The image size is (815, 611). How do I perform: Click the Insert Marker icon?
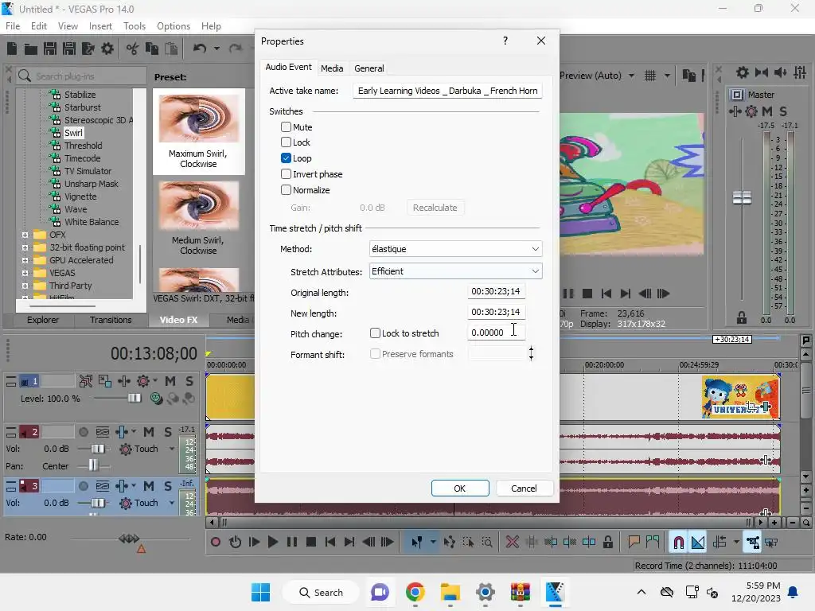(634, 542)
